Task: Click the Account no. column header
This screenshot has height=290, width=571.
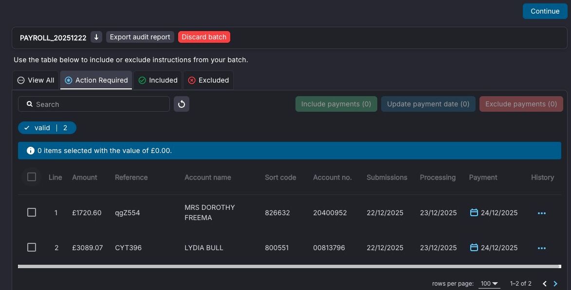Action: [332, 177]
